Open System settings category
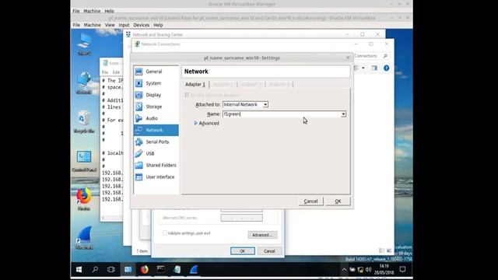This screenshot has width=498, height=280. click(156, 83)
